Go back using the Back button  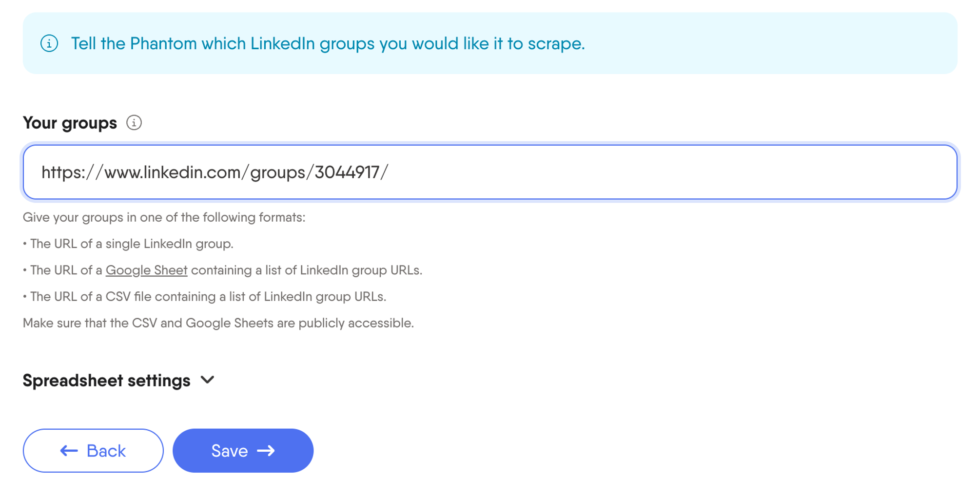pos(93,450)
